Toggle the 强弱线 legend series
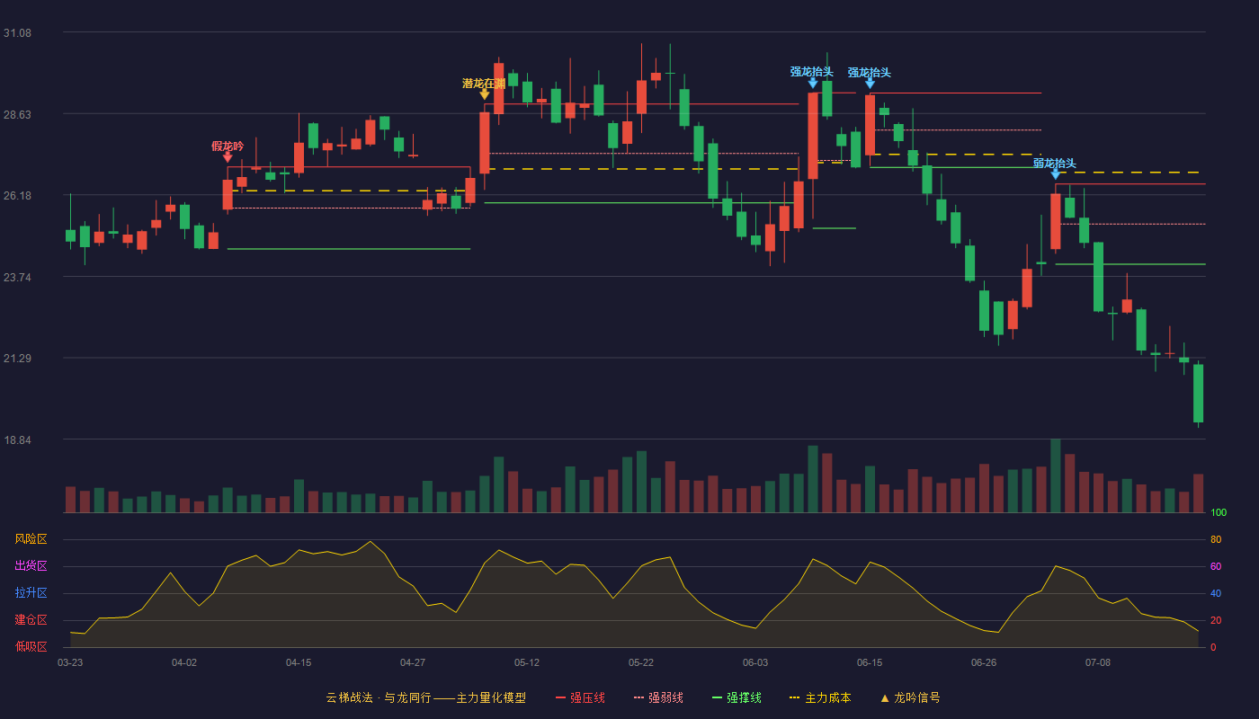 658,697
